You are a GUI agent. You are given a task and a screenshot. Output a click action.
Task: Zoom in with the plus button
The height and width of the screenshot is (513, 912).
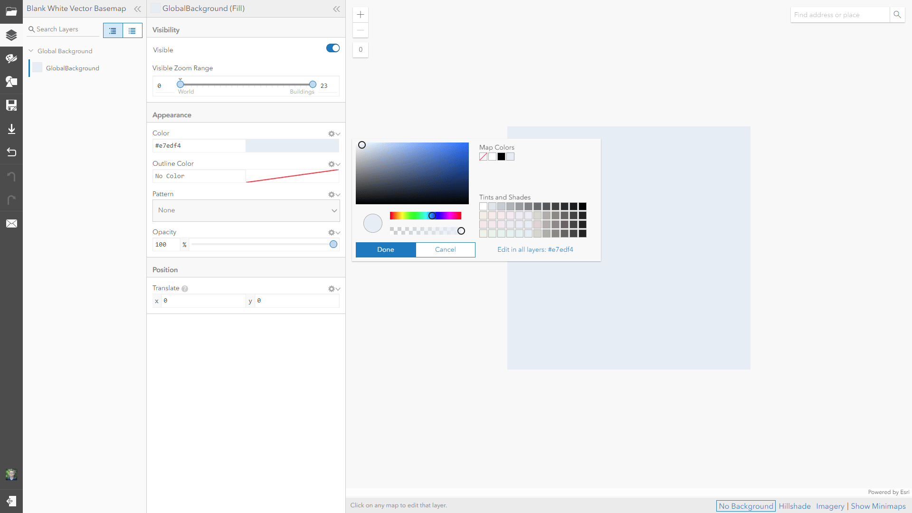pyautogui.click(x=361, y=15)
